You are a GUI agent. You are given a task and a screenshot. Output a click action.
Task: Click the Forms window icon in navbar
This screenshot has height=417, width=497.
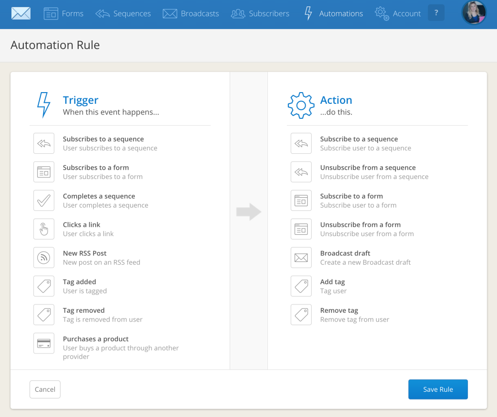50,14
